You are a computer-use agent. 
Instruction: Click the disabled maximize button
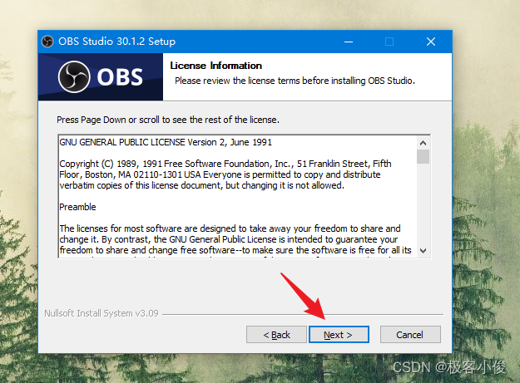coord(389,42)
